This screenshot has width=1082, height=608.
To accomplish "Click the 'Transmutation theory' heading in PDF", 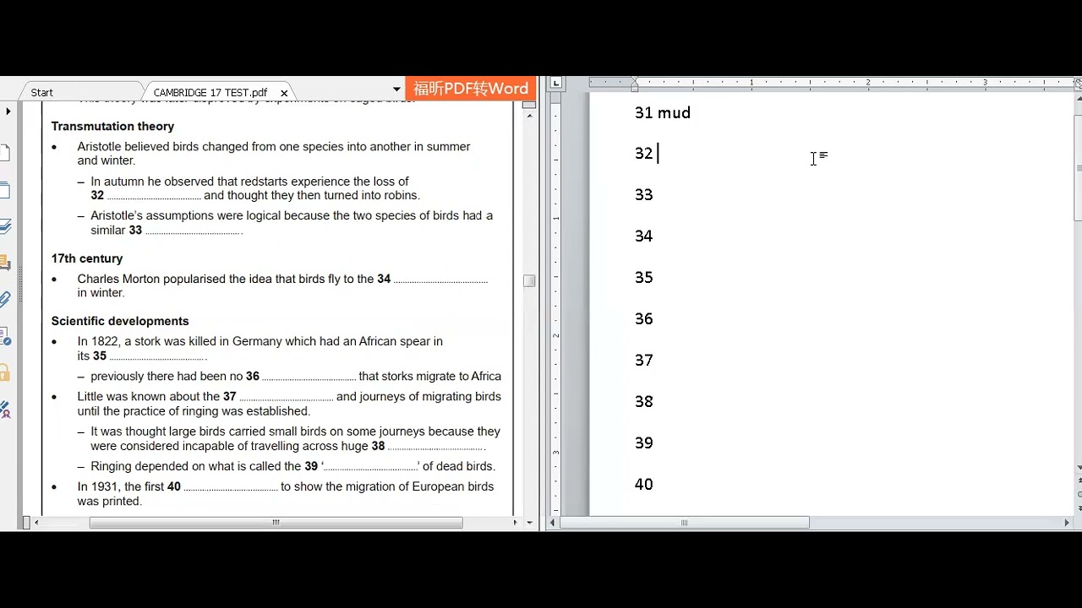I will 112,126.
